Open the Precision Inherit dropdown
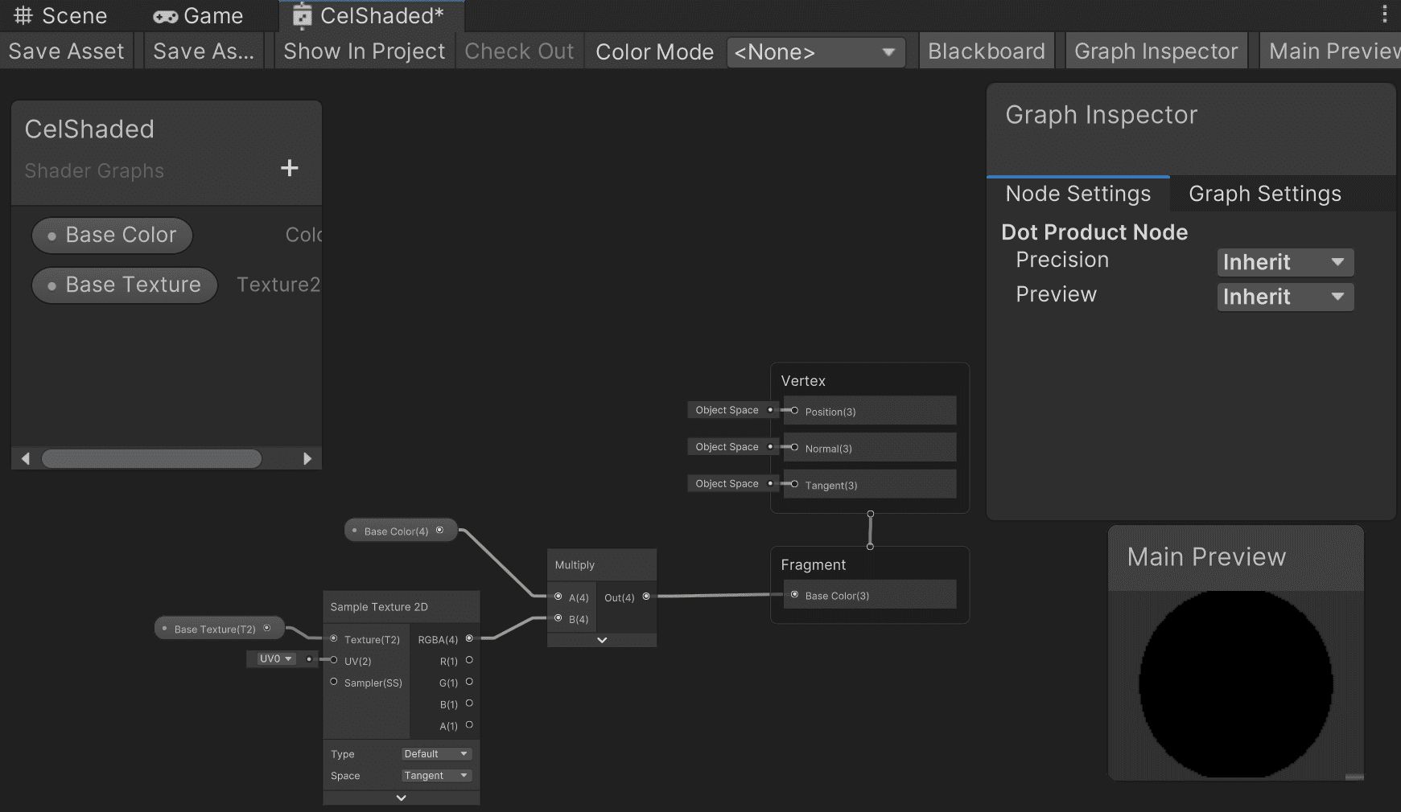The image size is (1401, 812). pos(1285,262)
